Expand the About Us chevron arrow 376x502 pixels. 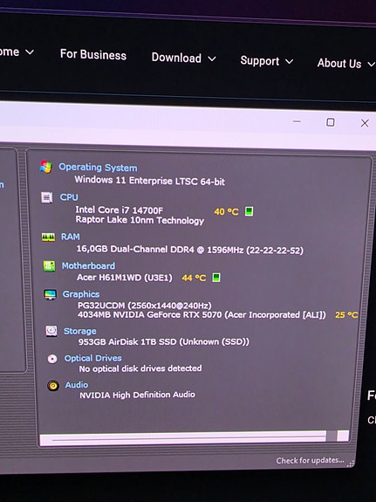point(371,64)
